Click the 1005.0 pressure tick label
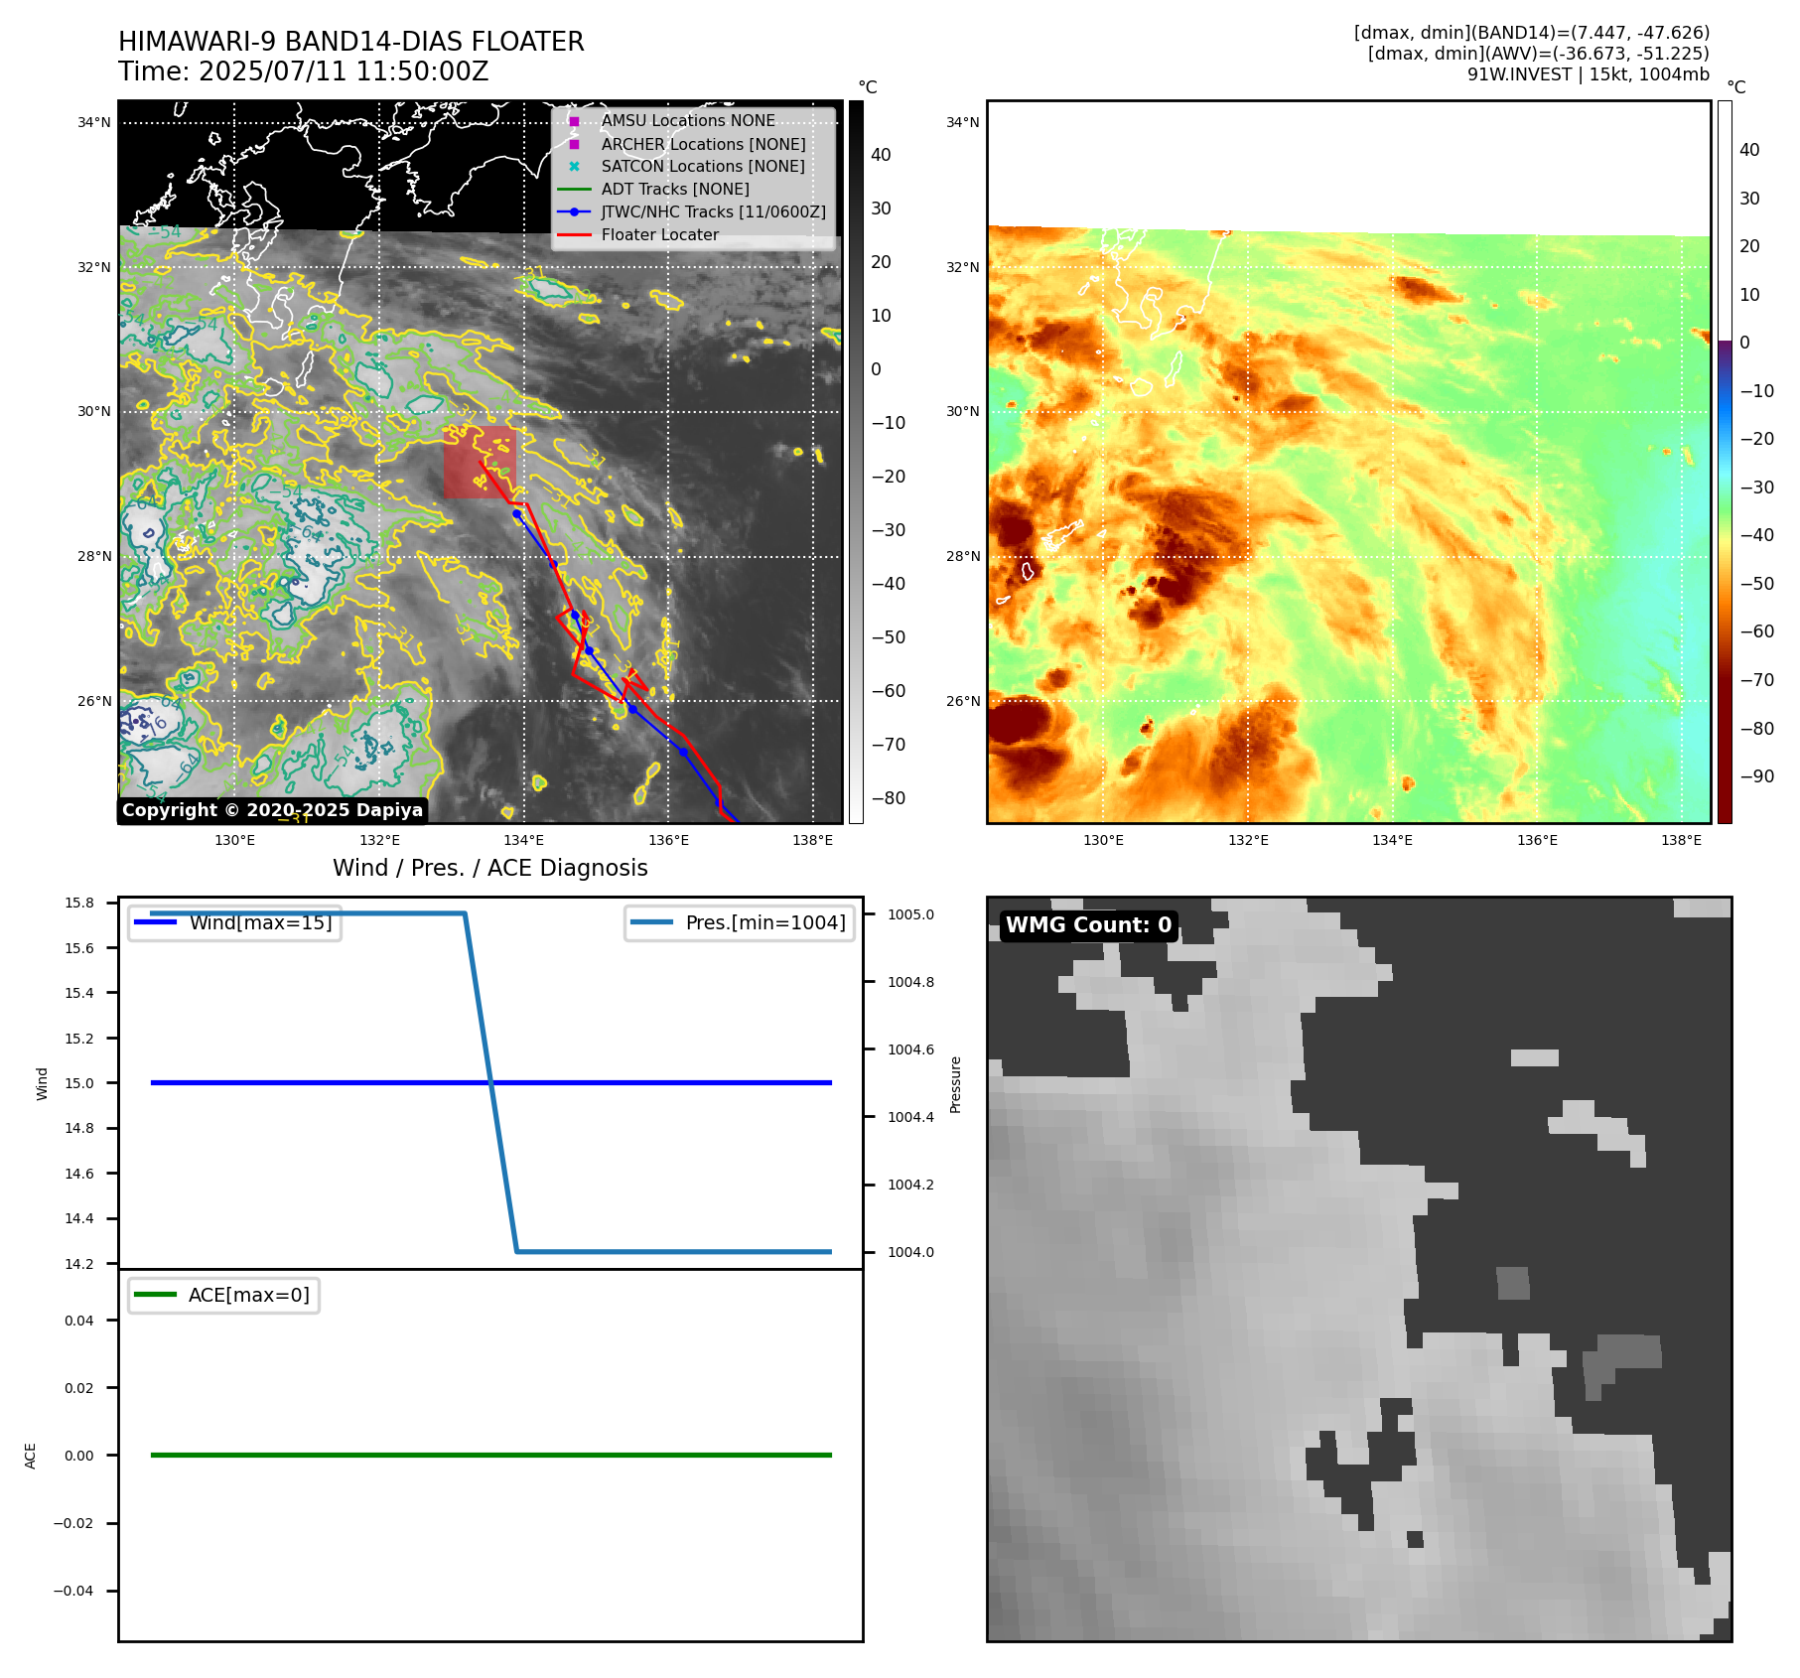The image size is (1800, 1678). point(910,914)
